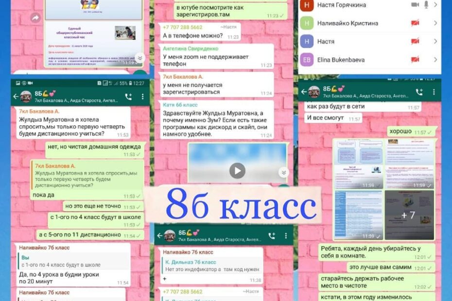This screenshot has width=452, height=301.
Task: Expand chevron in the plain "Настя" participant row
Action: click(435, 41)
